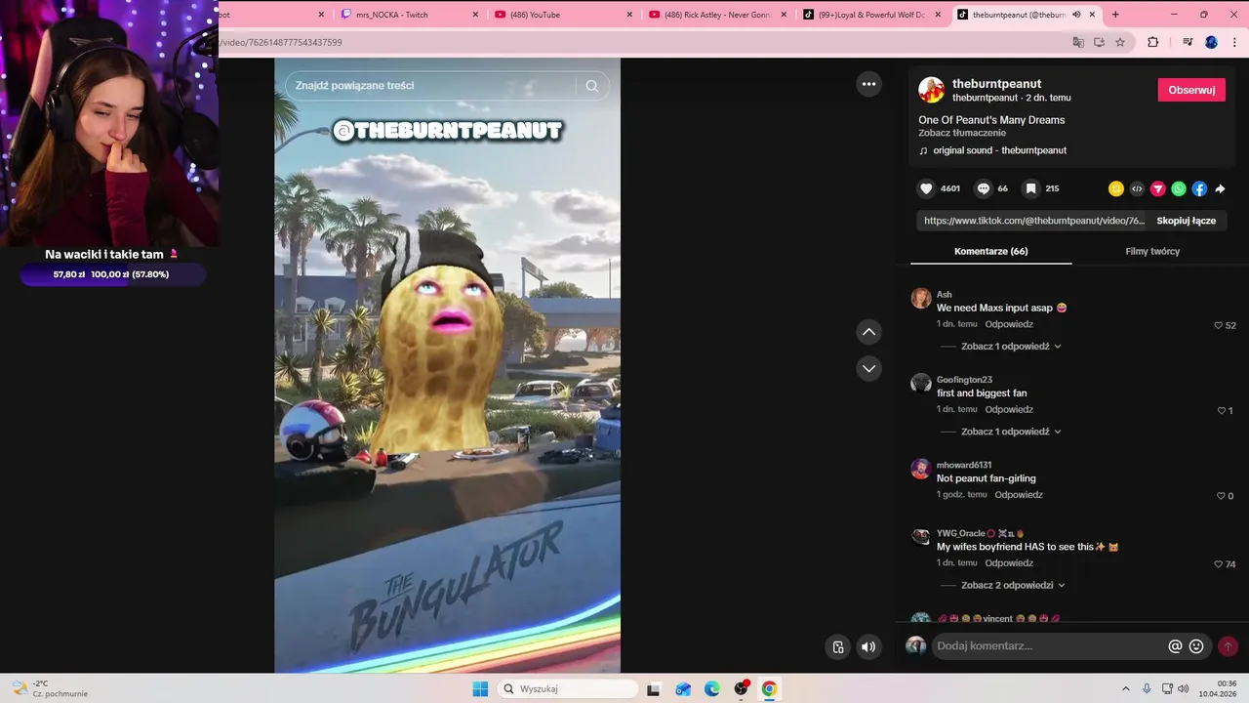Click the embed code icon
The image size is (1249, 703).
[x=1137, y=188]
